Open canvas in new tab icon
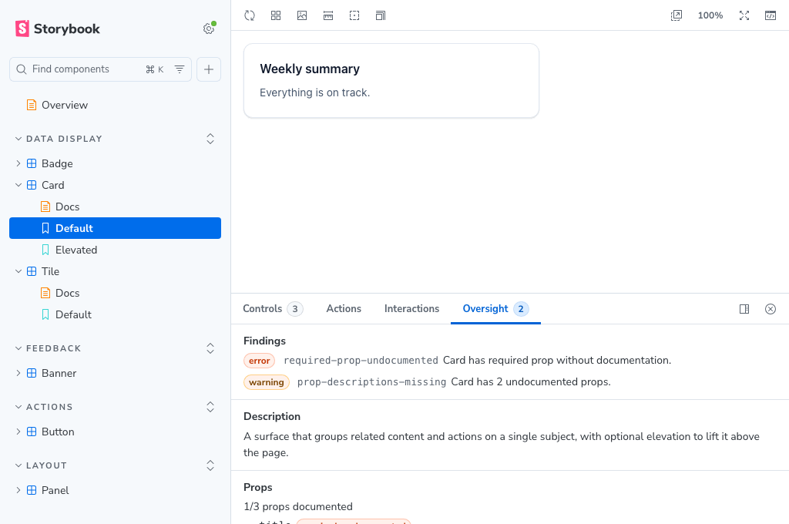Image resolution: width=789 pixels, height=524 pixels. point(677,15)
